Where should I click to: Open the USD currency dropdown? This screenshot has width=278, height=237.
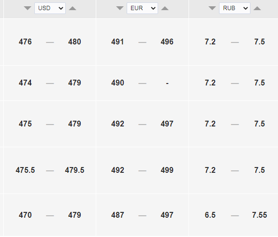point(50,8)
